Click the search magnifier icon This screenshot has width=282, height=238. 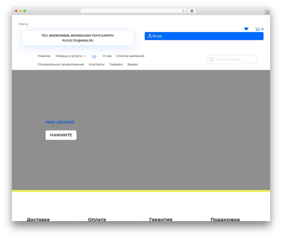[x=211, y=59]
